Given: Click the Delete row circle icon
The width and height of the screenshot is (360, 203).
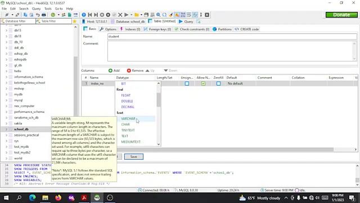Looking at the screenshot, I should pyautogui.click(x=108, y=15).
